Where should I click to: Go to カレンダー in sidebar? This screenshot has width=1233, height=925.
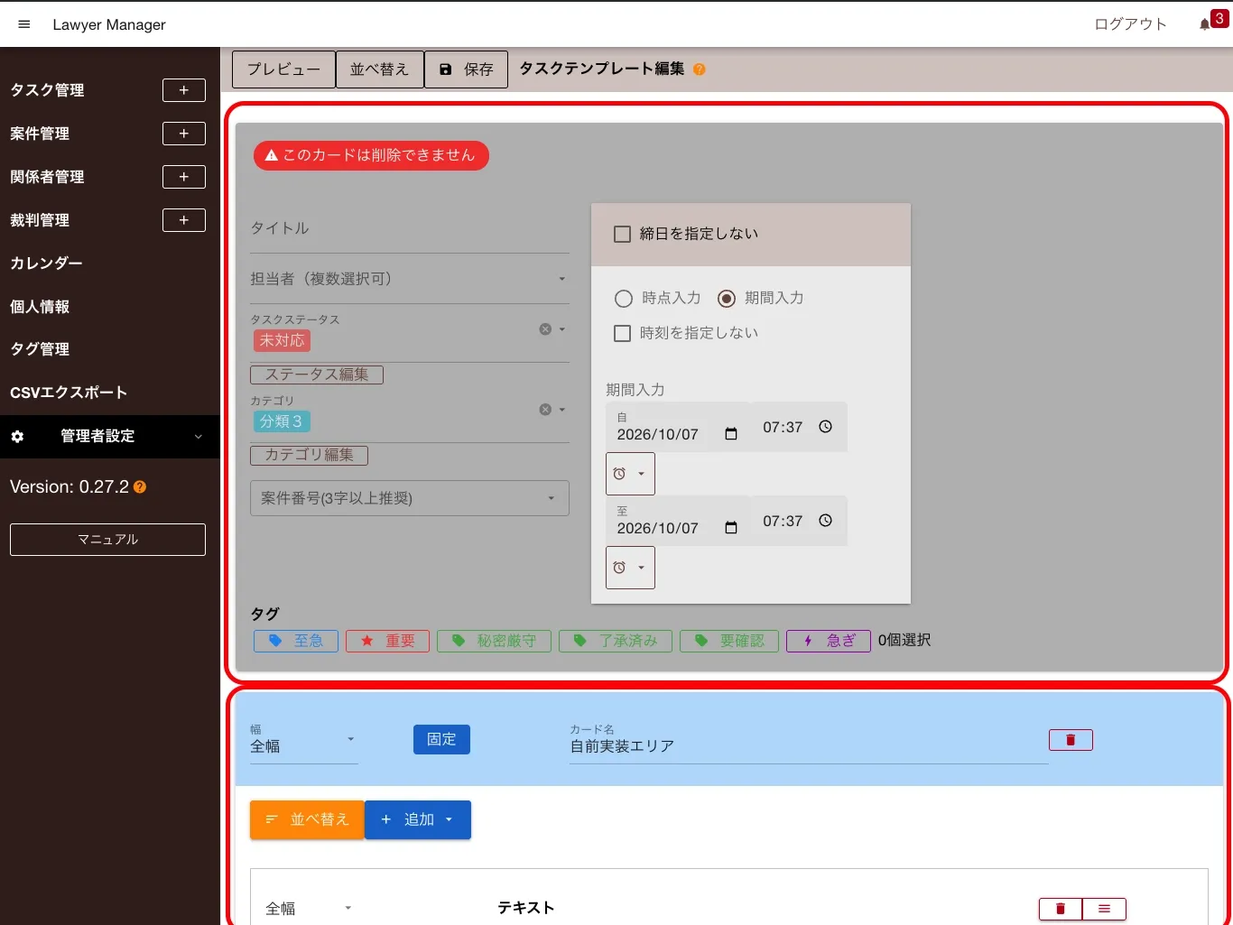tap(47, 264)
